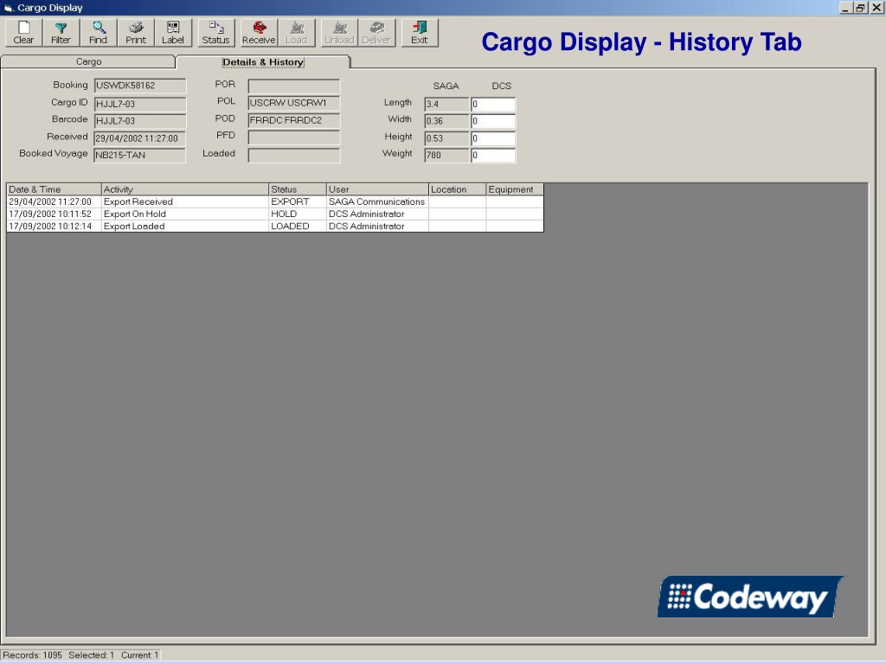Click the Location column header

tap(457, 189)
